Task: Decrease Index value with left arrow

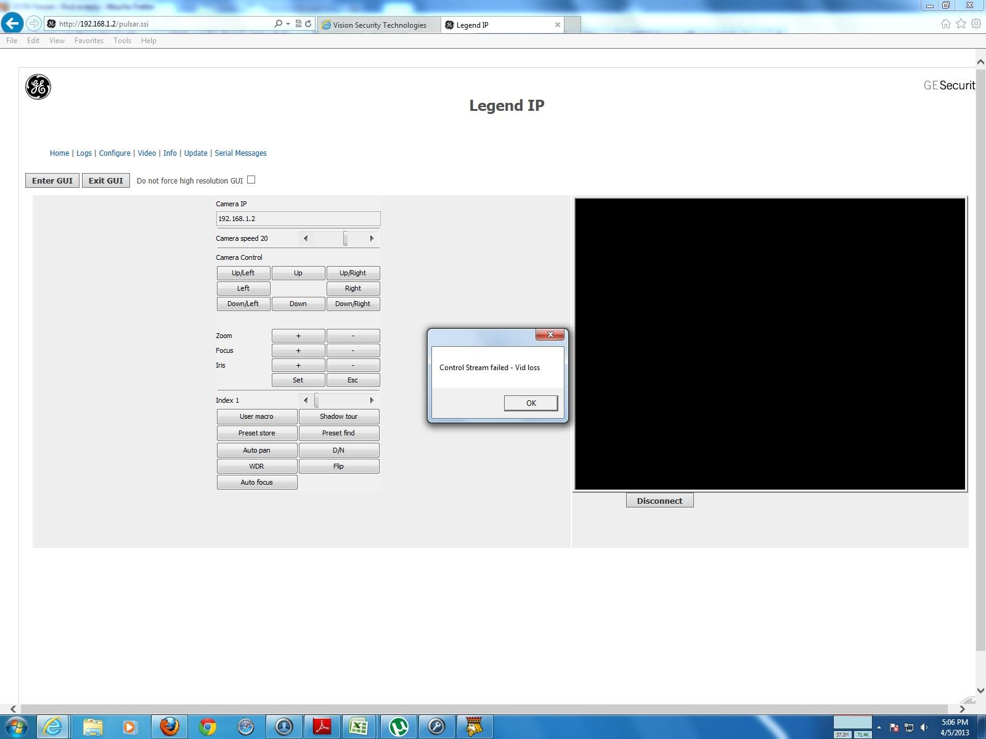Action: (x=306, y=400)
